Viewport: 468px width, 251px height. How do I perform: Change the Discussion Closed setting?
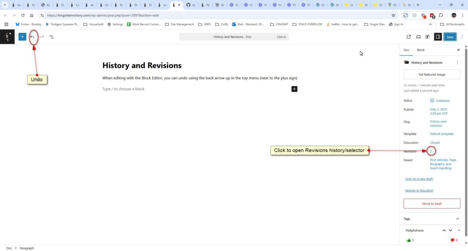coord(435,142)
